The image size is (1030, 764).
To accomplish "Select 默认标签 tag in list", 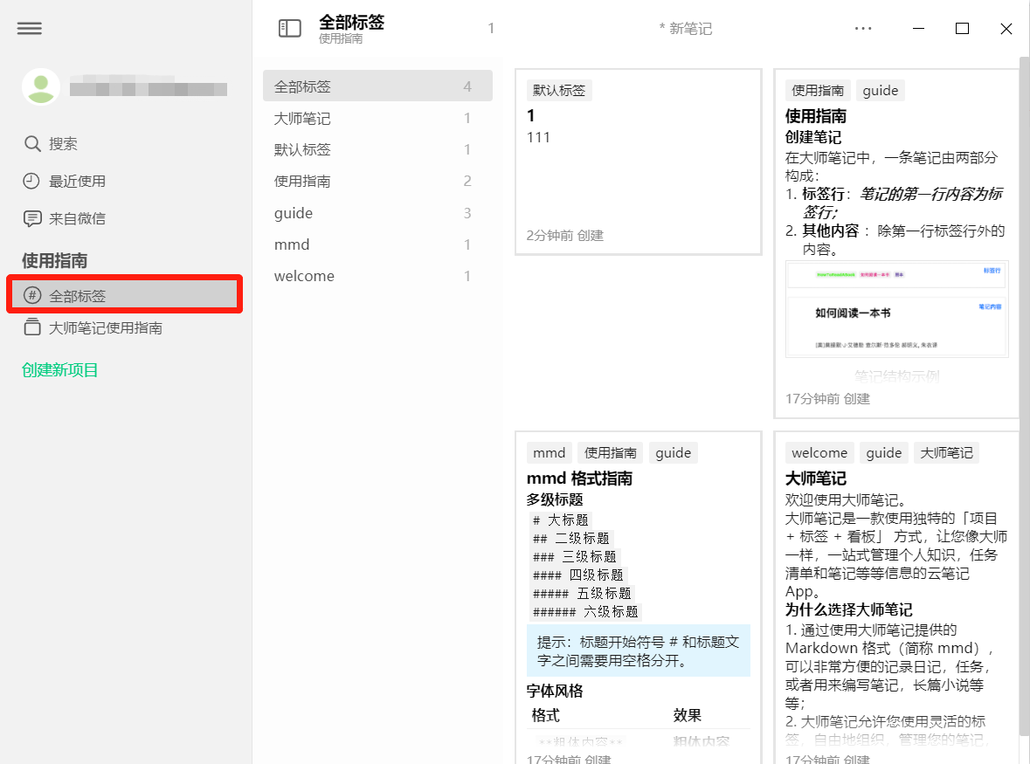I will click(x=377, y=149).
